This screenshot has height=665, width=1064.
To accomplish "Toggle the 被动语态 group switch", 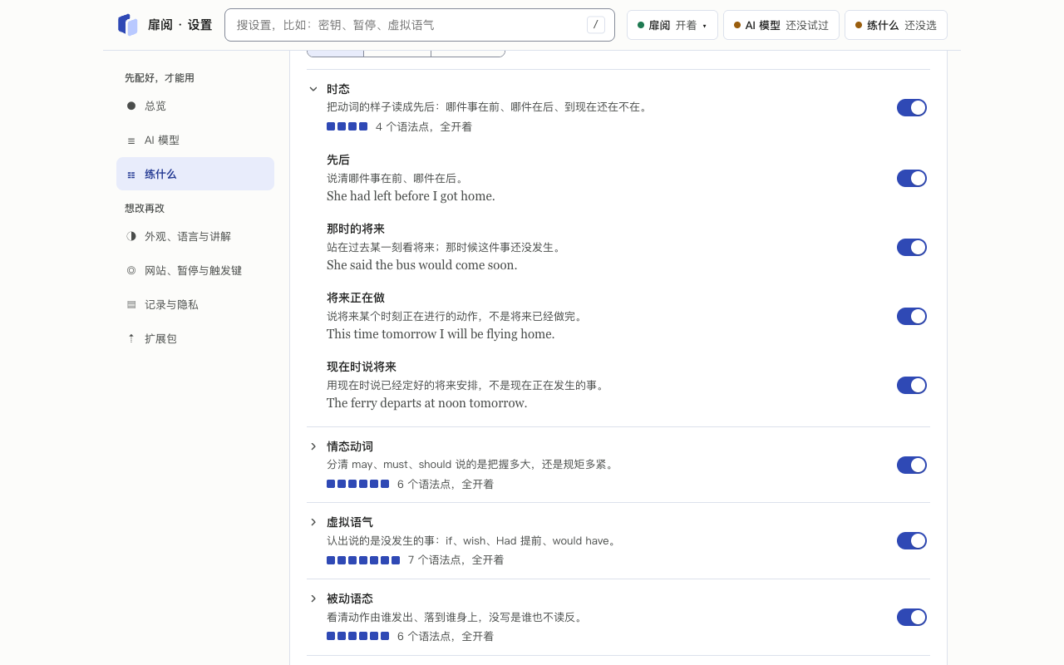I will tap(912, 617).
